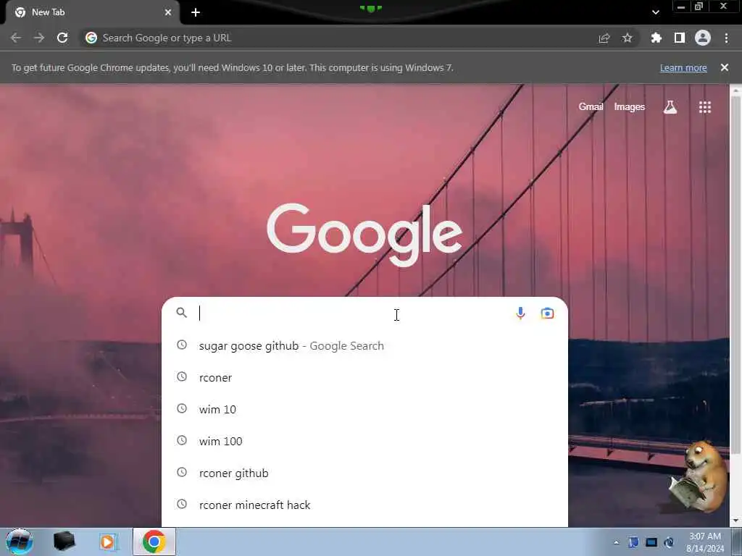Viewport: 742px width, 556px height.
Task: Open the Learn more link
Action: pos(683,67)
